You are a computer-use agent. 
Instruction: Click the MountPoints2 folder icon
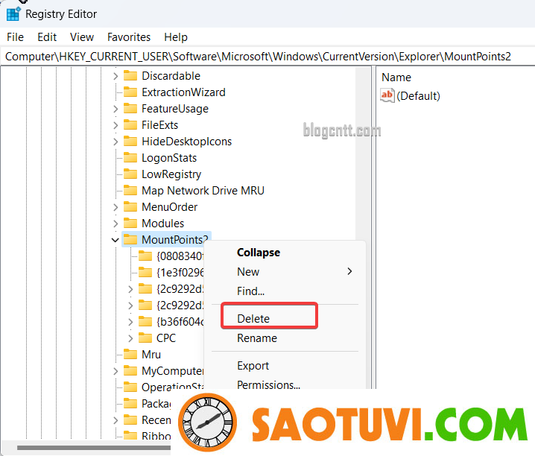pyautogui.click(x=130, y=239)
